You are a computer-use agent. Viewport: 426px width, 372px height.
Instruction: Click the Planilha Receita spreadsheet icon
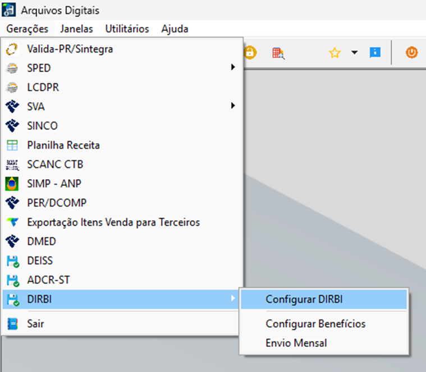(12, 145)
